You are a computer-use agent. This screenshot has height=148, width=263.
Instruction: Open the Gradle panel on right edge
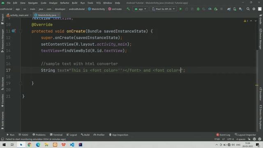point(261,19)
